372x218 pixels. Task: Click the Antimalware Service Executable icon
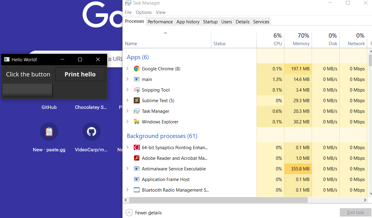tap(137, 169)
